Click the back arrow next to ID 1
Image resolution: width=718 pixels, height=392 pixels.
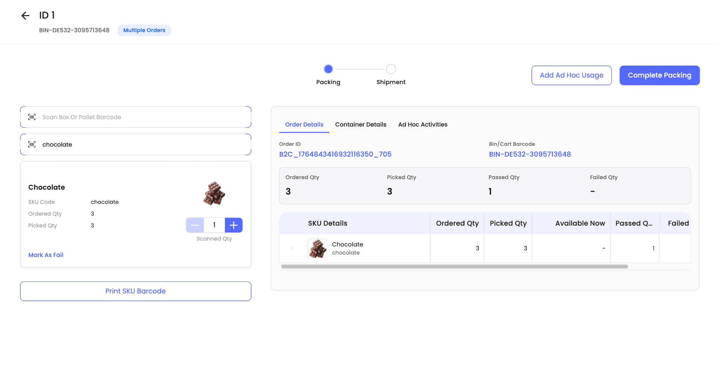[x=25, y=15]
